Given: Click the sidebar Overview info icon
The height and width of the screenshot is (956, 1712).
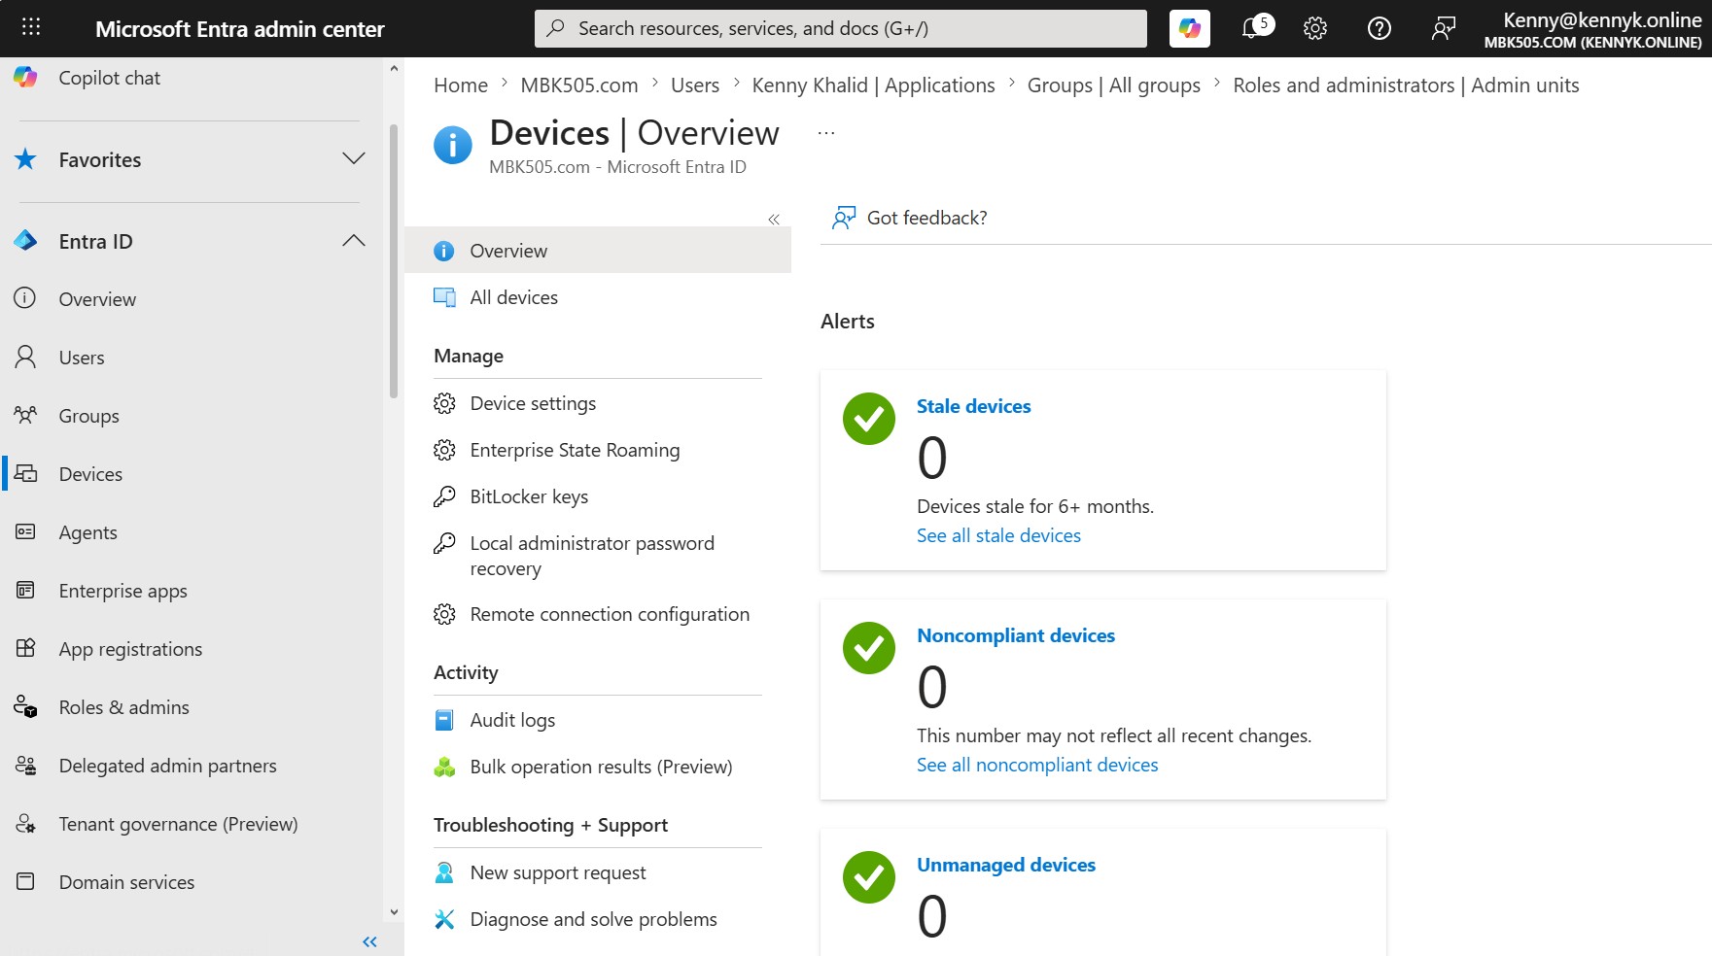Looking at the screenshot, I should 25,298.
